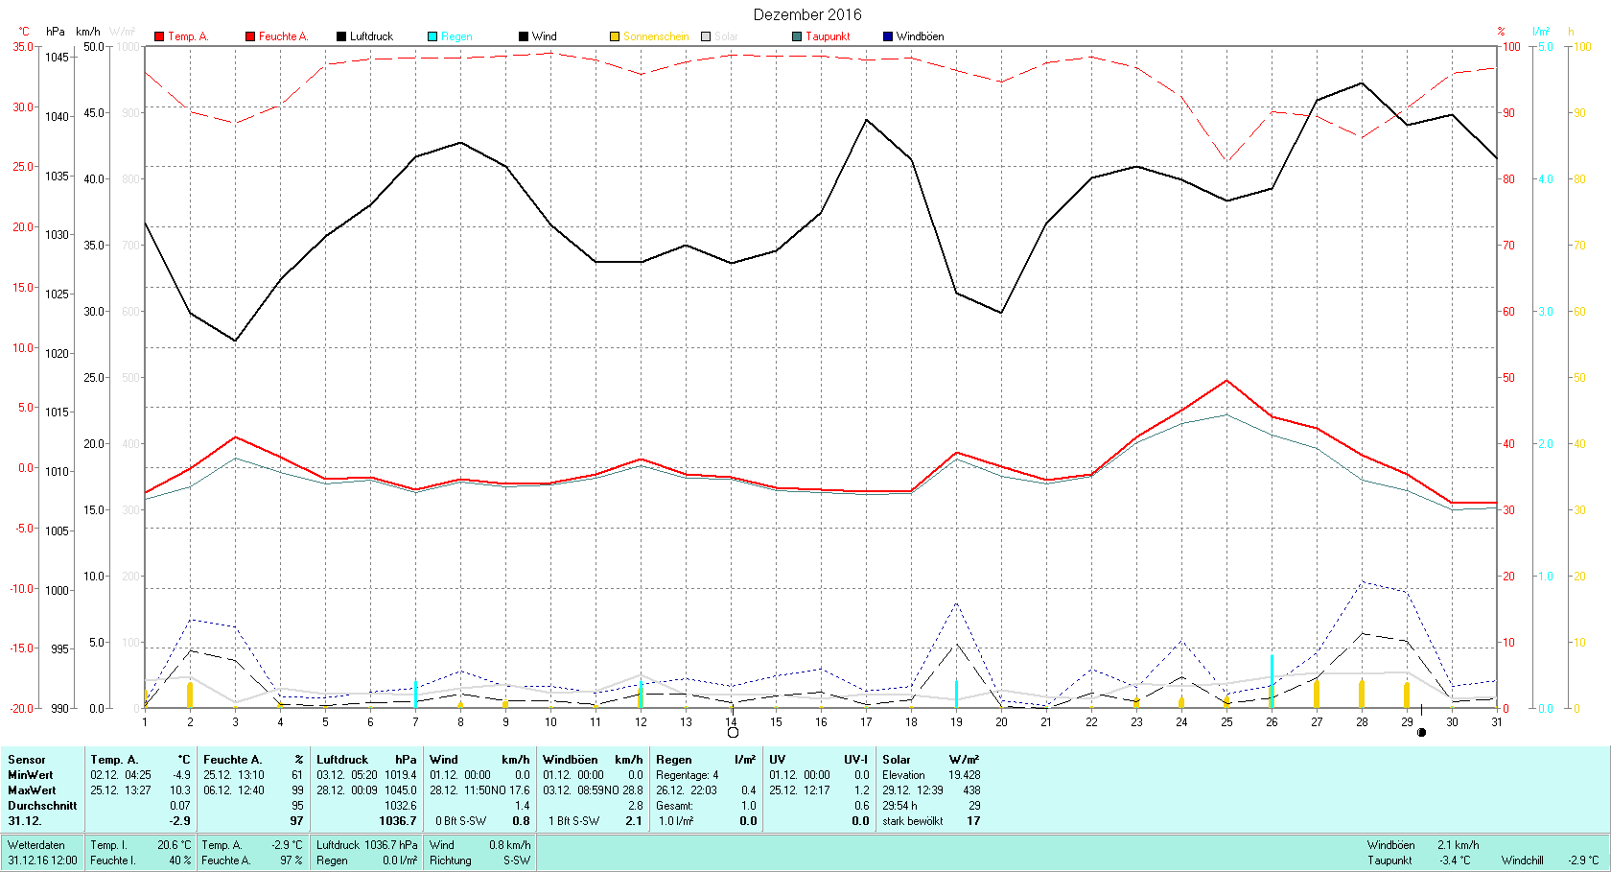Screen dimensions: 1611x872
Task: Click the red Feuchte A. legend swatch
Action: [250, 36]
